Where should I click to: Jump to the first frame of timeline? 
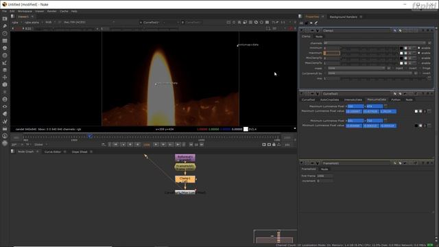[x=115, y=145]
